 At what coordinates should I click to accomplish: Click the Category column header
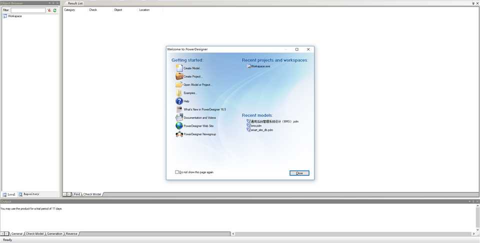[69, 10]
